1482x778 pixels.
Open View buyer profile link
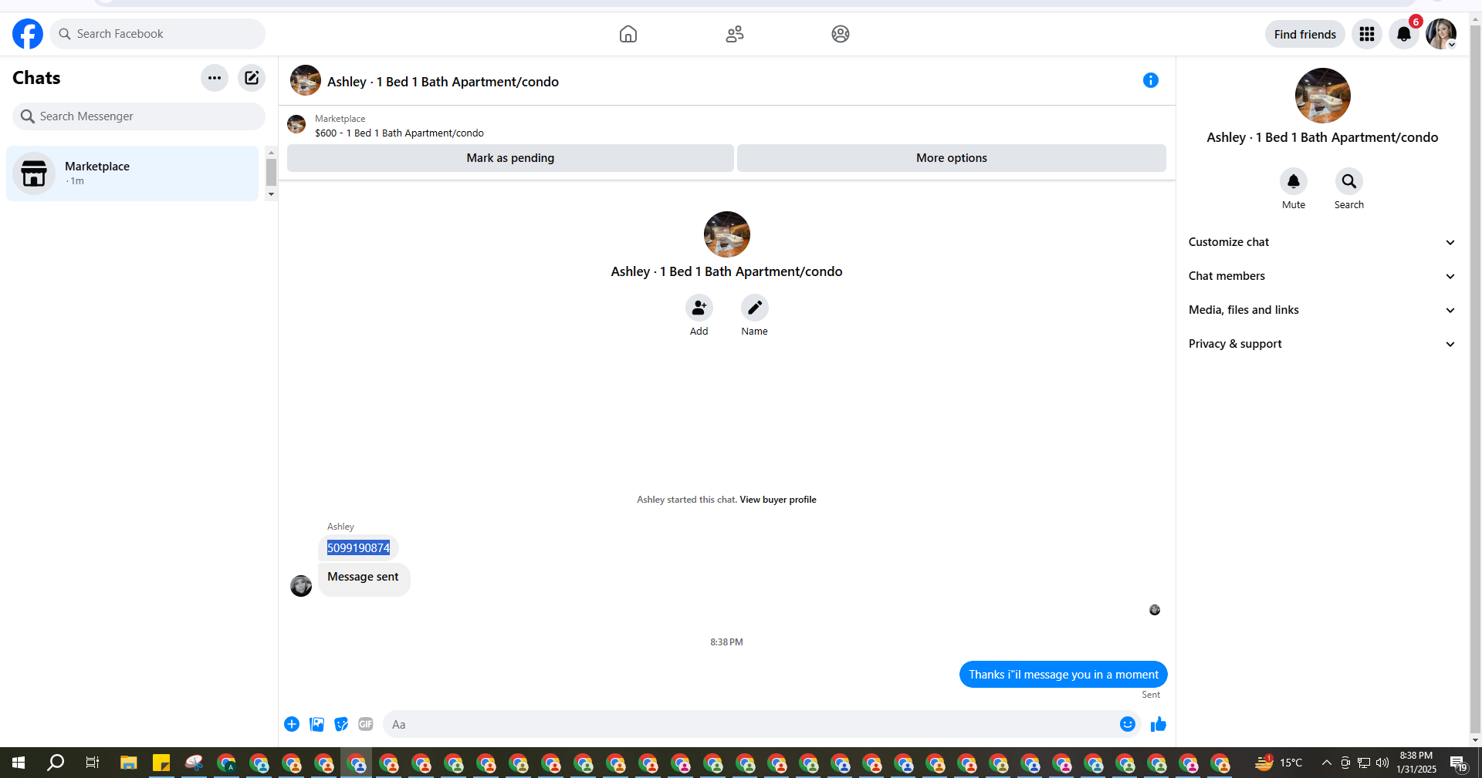pos(778,500)
